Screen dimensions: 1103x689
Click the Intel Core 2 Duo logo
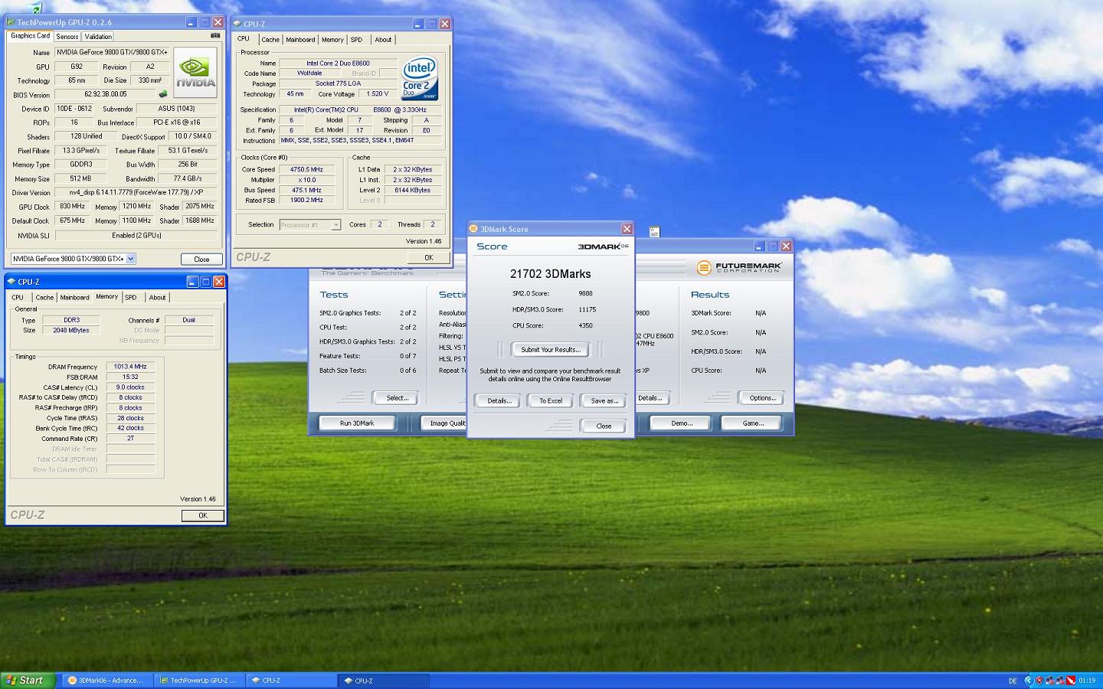tap(419, 78)
